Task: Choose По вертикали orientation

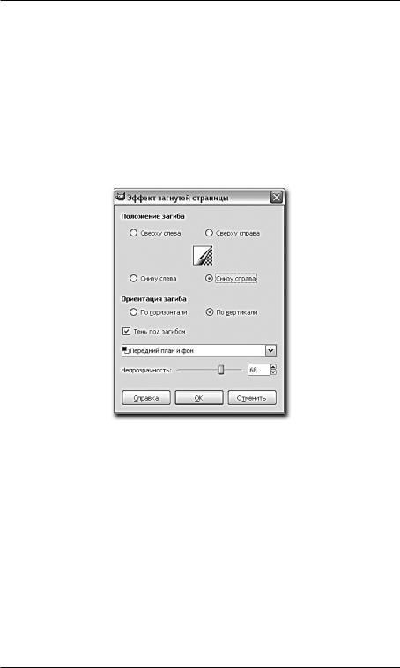Action: point(209,312)
